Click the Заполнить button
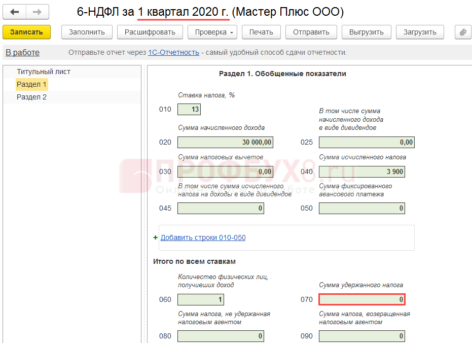472x343 pixels. 87,32
